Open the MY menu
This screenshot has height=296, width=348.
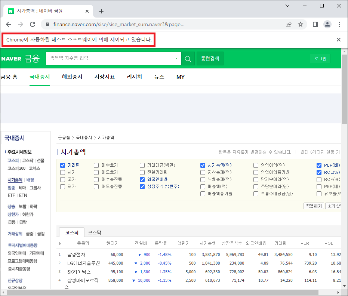[181, 77]
